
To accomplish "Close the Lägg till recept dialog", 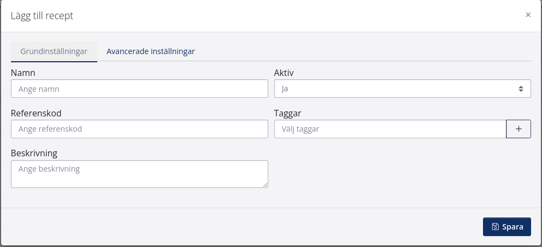I will click(x=528, y=15).
